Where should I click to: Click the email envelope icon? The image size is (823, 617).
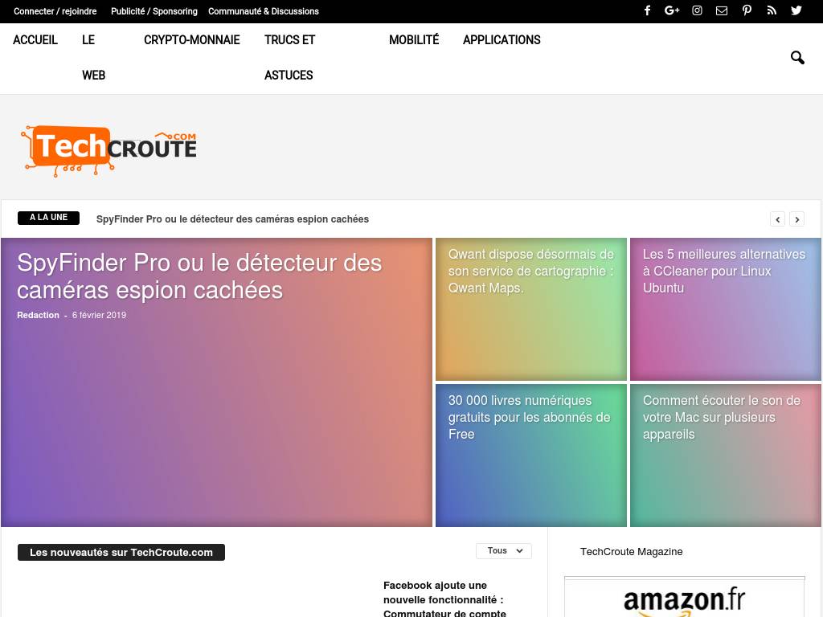coord(722,10)
